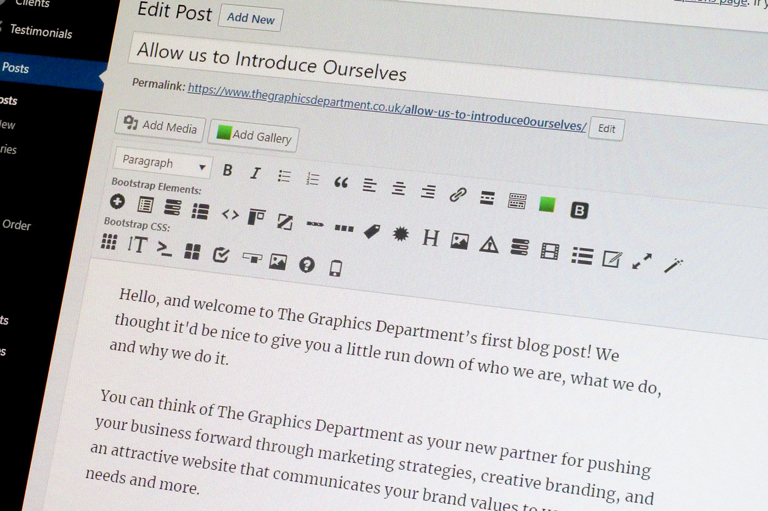Click the horizontal minus line icon
Viewport: 768px width, 511px height.
315,224
